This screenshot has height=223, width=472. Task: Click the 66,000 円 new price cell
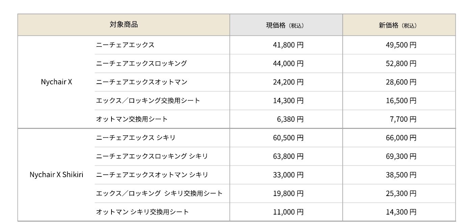coord(399,138)
